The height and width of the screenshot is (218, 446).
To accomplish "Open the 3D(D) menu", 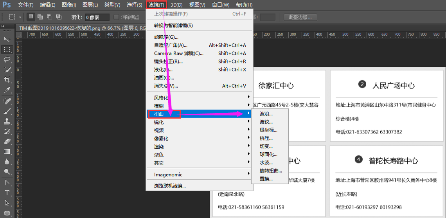I will (176, 5).
